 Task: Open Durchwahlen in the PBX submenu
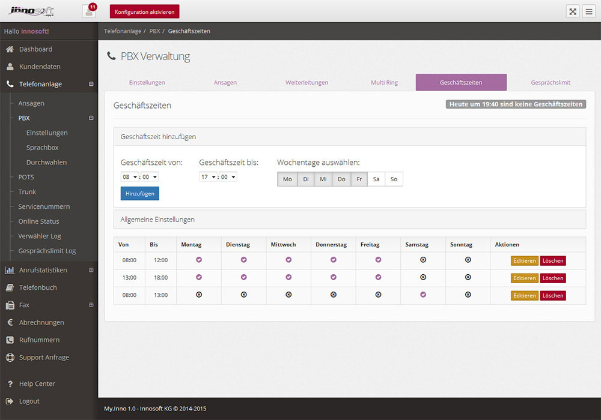pyautogui.click(x=46, y=162)
